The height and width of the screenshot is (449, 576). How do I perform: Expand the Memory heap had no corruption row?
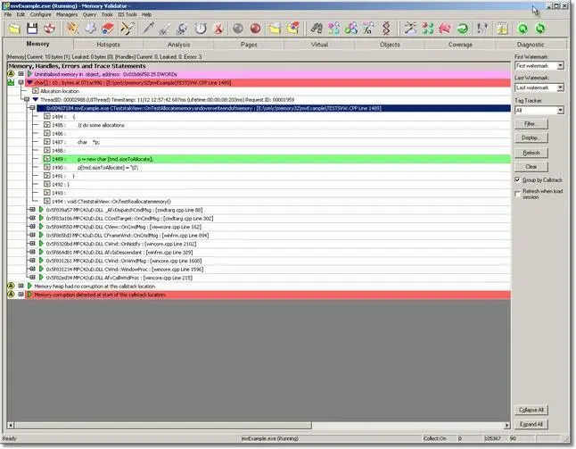(21, 286)
